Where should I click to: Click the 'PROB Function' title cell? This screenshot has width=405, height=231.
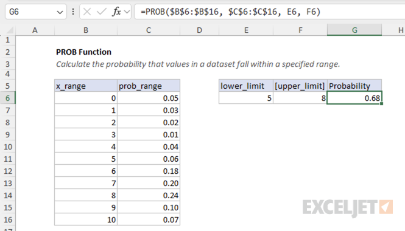click(83, 52)
